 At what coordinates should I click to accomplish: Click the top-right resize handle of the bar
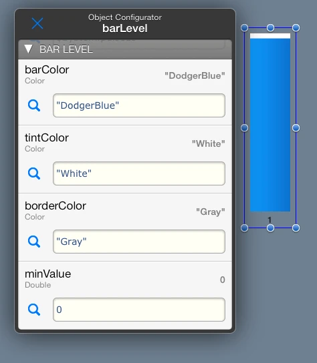[x=296, y=28]
